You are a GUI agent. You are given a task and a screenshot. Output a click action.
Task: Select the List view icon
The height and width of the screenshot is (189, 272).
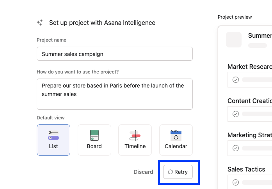[x=53, y=135]
